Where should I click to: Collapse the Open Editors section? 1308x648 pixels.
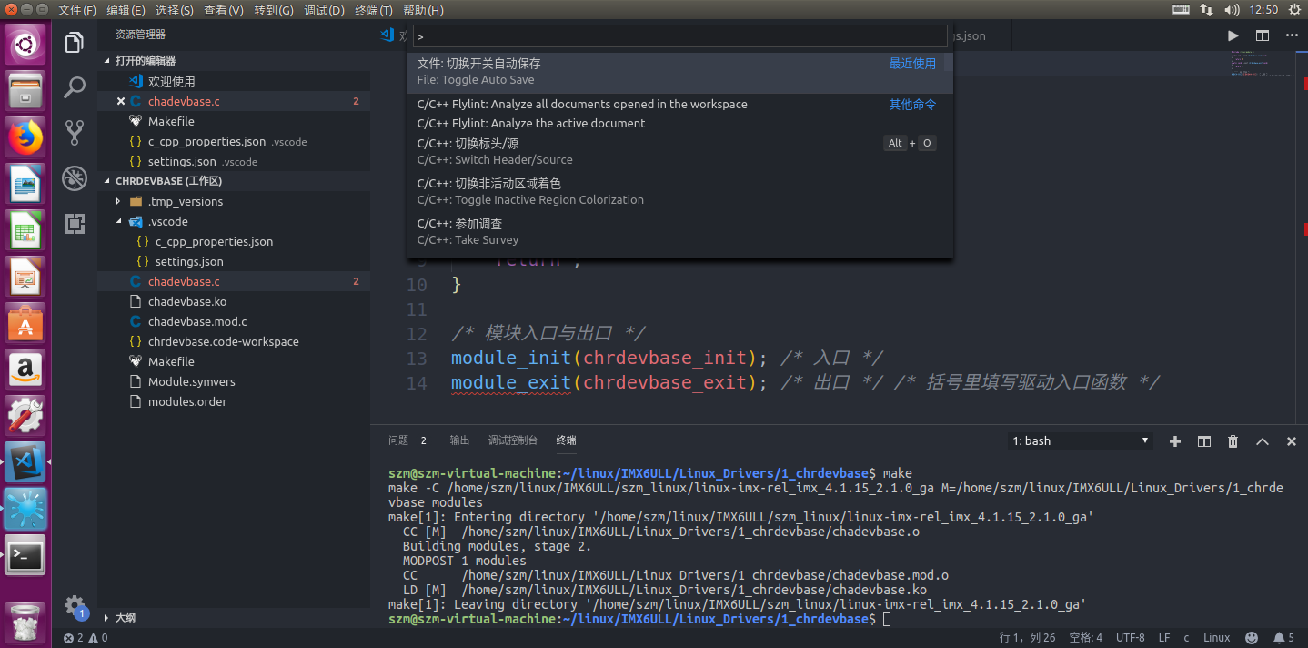coord(233,61)
